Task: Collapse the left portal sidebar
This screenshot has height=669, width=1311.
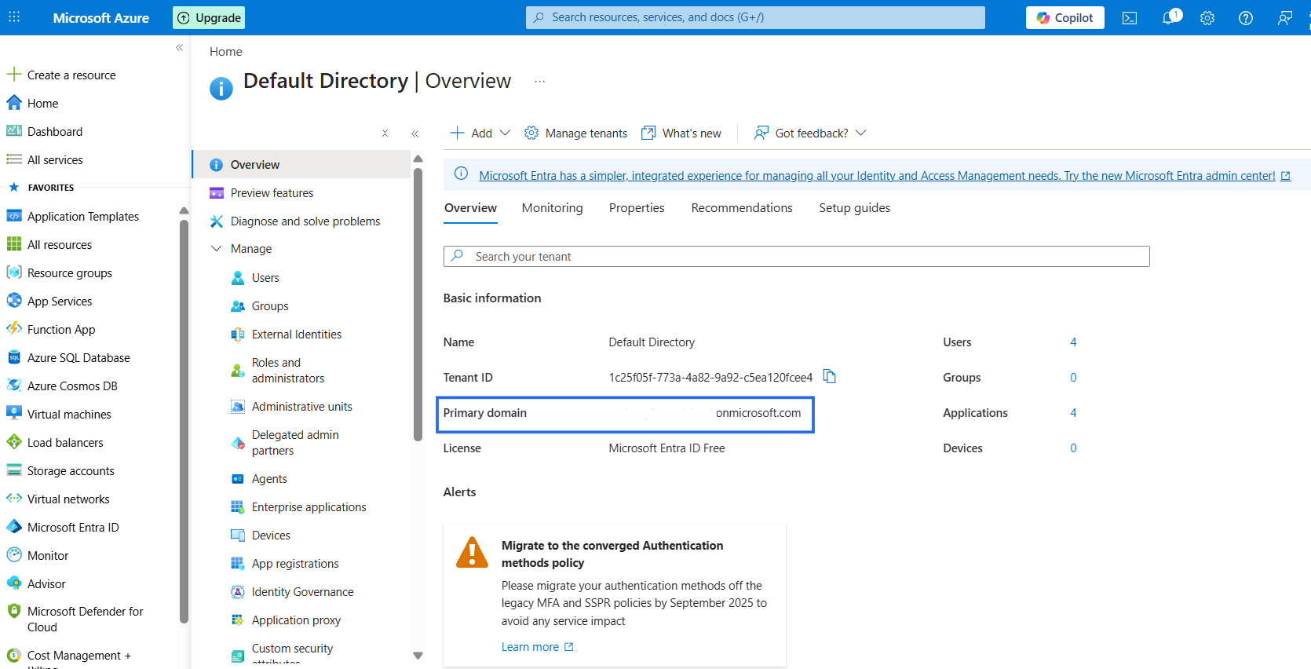Action: [x=179, y=48]
